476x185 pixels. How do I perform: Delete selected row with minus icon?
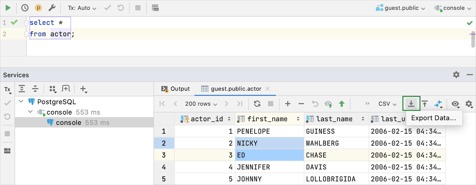(301, 104)
